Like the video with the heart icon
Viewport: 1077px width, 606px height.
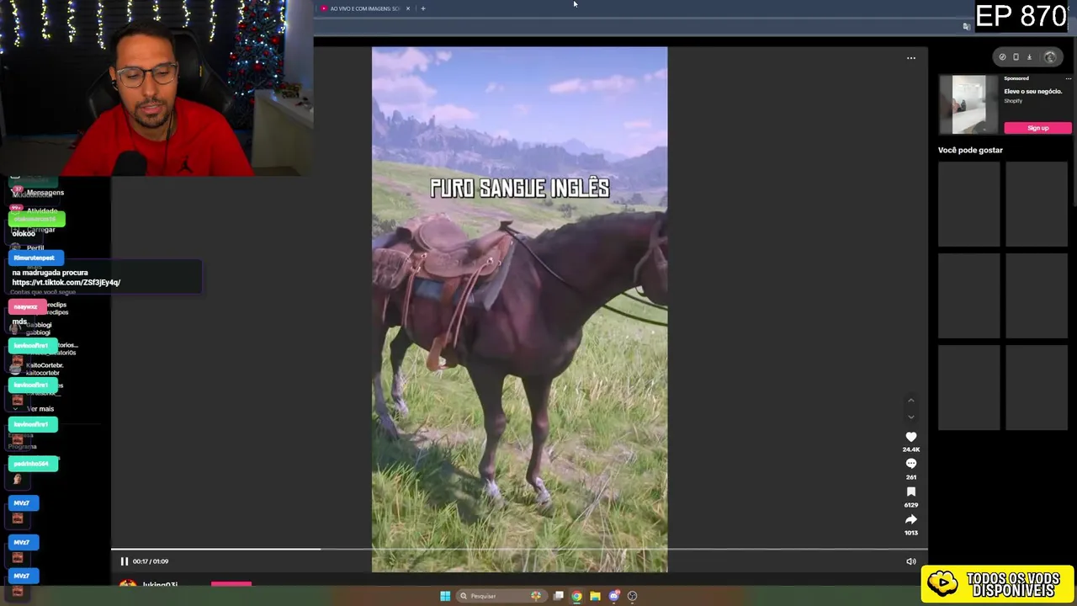(910, 437)
